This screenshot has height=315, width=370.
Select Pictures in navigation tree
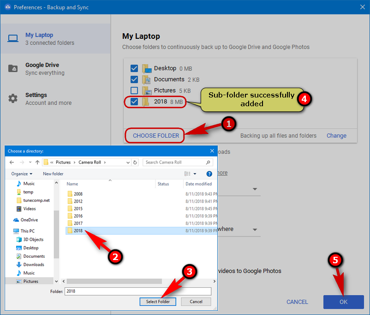27,281
